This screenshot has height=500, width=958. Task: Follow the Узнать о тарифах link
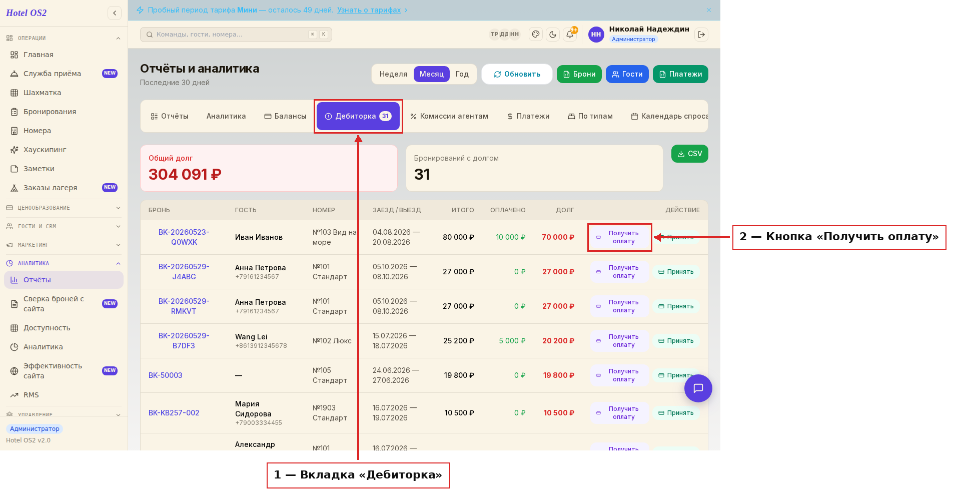pyautogui.click(x=369, y=10)
